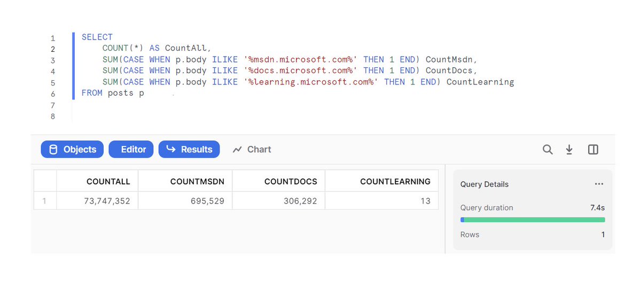This screenshot has height=288, width=641.
Task: Click the query duration progress bar
Action: 533,220
